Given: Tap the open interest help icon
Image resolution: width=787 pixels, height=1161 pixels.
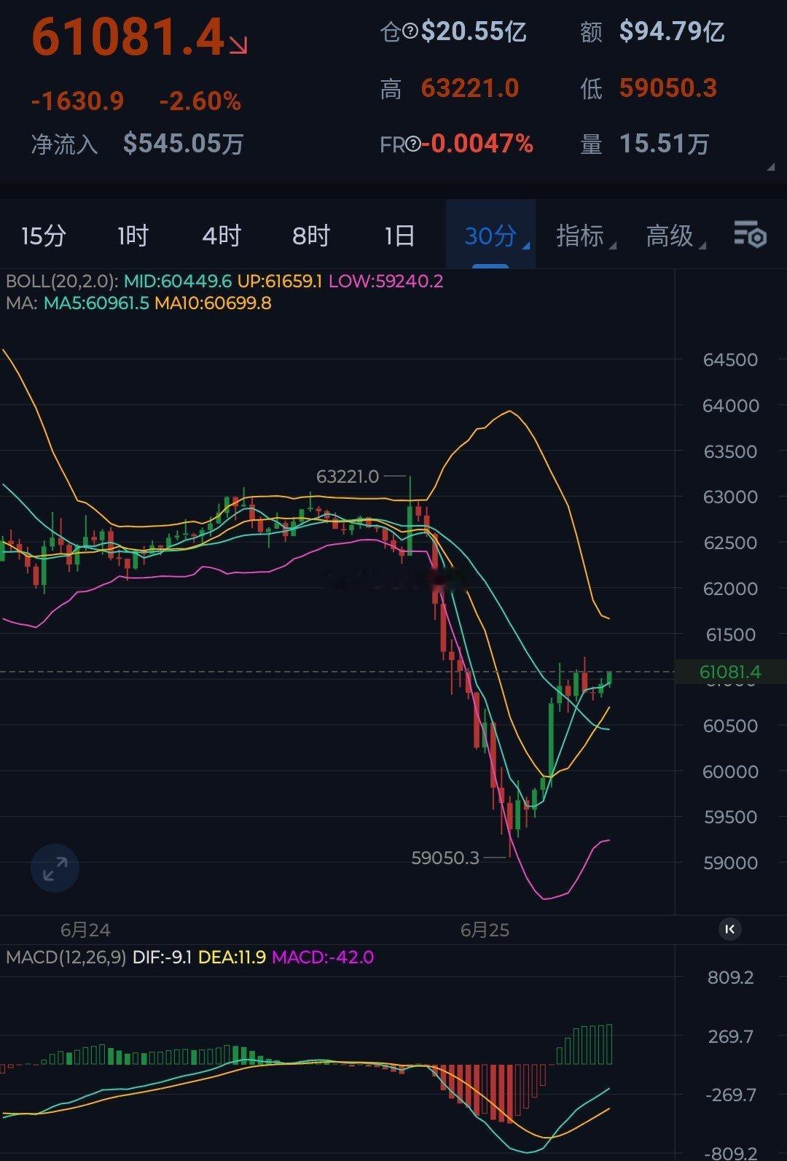Looking at the screenshot, I should click(410, 31).
